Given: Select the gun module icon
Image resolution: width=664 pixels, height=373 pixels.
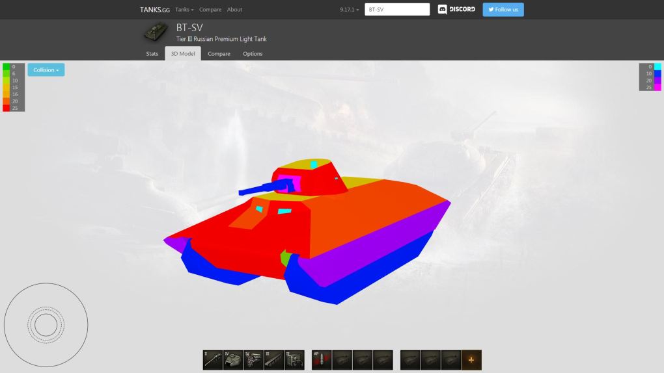Looking at the screenshot, I should [x=213, y=359].
